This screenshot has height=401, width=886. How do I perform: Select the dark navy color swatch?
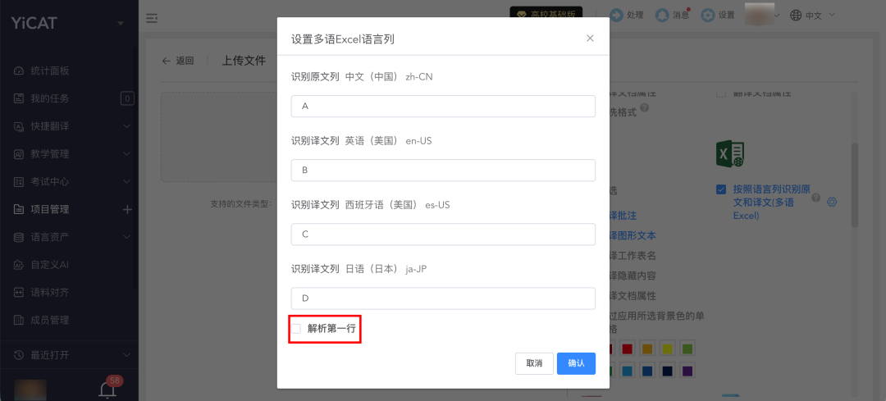667,371
